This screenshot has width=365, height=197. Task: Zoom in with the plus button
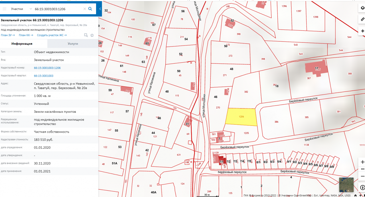point(362,162)
